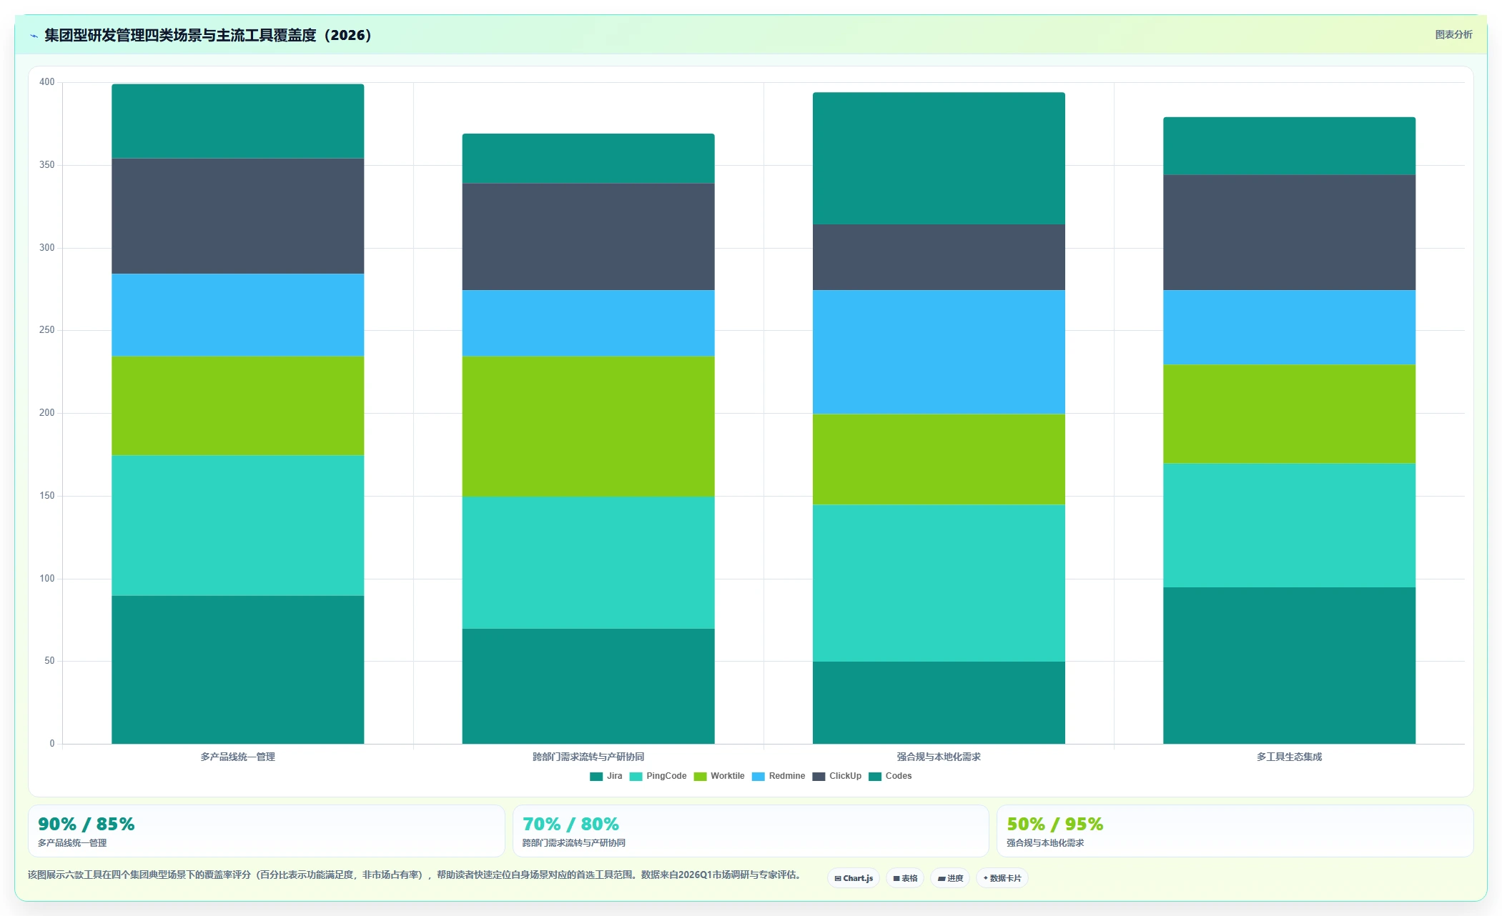Click the bottom Jira segment of the 强合规与本地化需求 bar

coord(939,702)
